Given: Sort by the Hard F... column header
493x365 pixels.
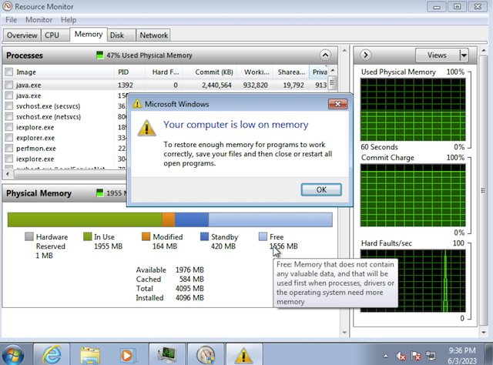Looking at the screenshot, I should 164,72.
